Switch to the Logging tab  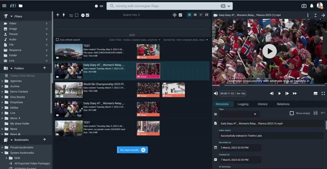[243, 104]
